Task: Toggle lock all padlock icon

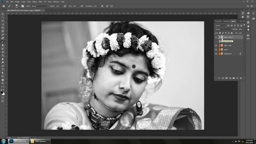Action: (232, 33)
